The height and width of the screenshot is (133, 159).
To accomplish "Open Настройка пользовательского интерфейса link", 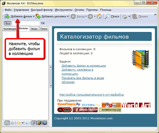I will click(92, 94).
